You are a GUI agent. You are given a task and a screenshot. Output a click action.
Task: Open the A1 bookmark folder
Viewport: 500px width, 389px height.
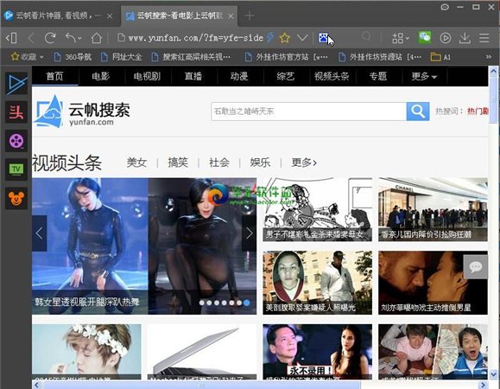(440, 57)
